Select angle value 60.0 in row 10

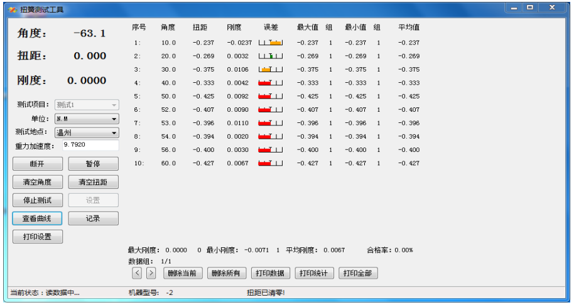click(x=168, y=163)
